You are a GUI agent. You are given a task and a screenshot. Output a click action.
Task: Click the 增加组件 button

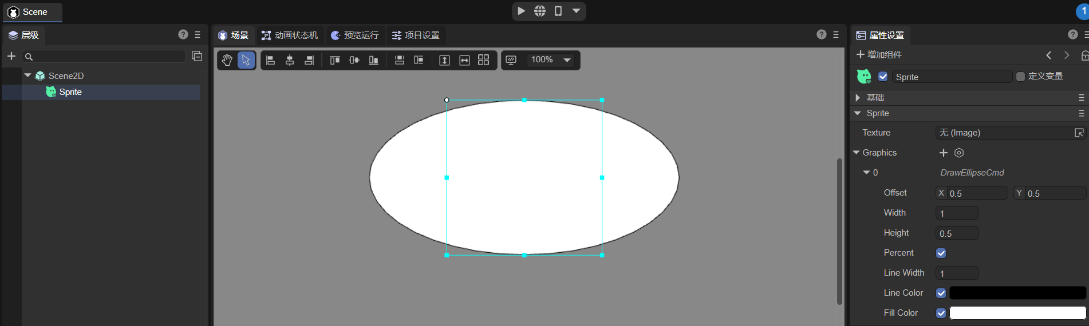coord(879,55)
